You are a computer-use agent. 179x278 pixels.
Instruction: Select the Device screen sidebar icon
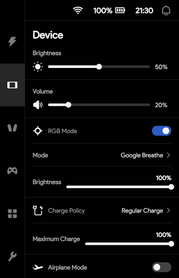pyautogui.click(x=12, y=85)
